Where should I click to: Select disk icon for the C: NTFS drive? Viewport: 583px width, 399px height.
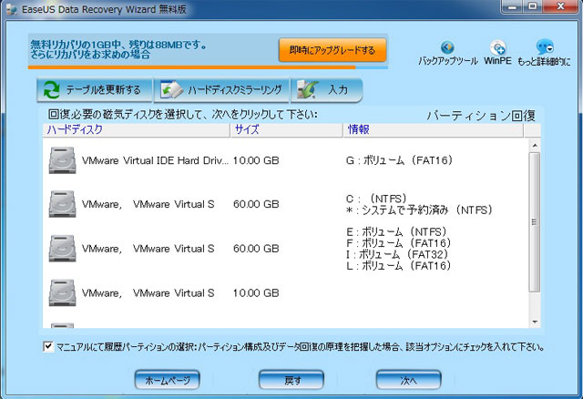pos(62,204)
